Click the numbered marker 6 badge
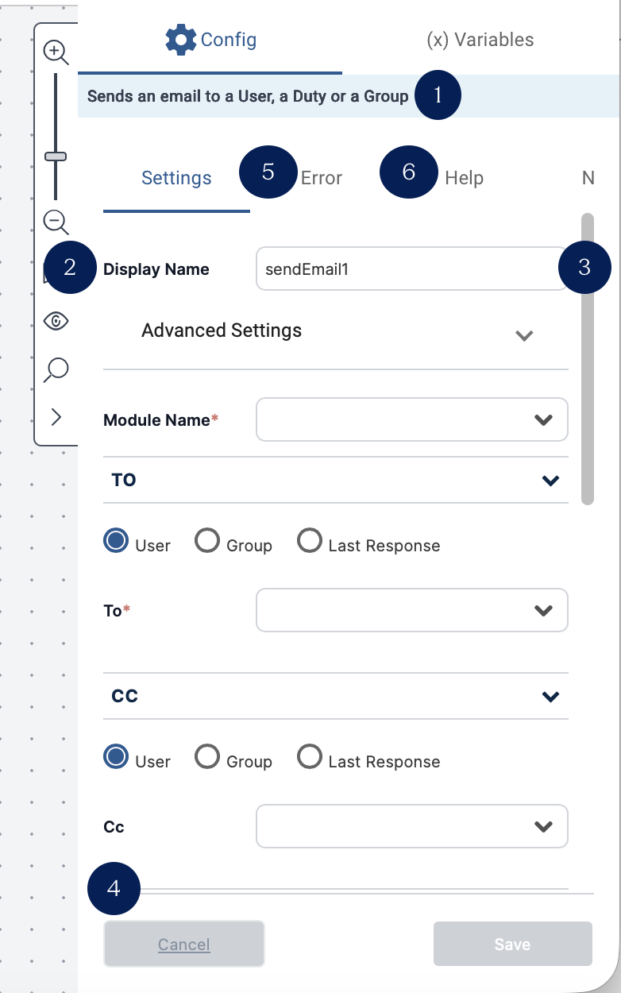Viewport: 621px width, 993px height. point(409,172)
